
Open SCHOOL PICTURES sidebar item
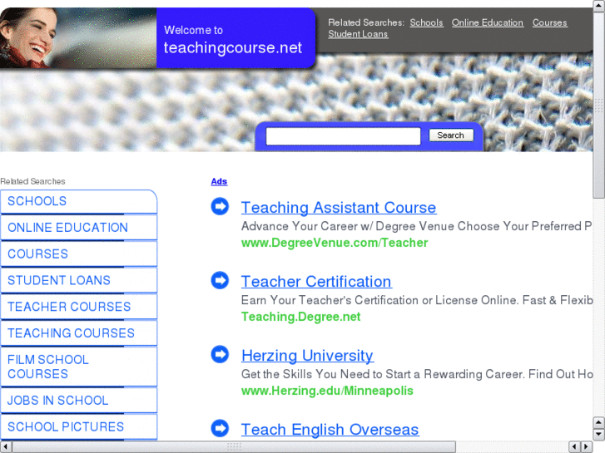click(79, 426)
